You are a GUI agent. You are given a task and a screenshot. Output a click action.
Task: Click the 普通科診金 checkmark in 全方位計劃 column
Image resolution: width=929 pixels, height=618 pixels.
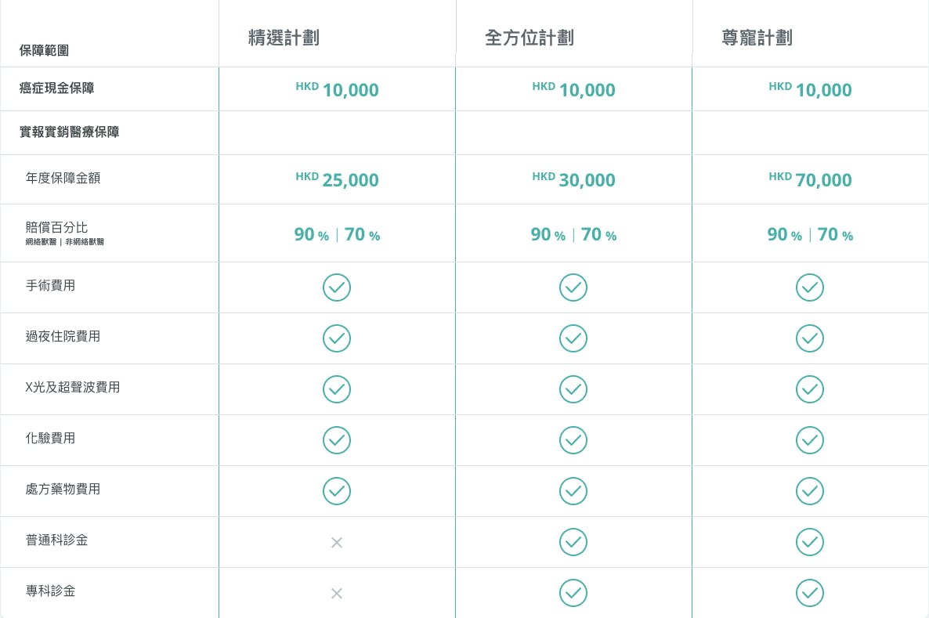[573, 542]
